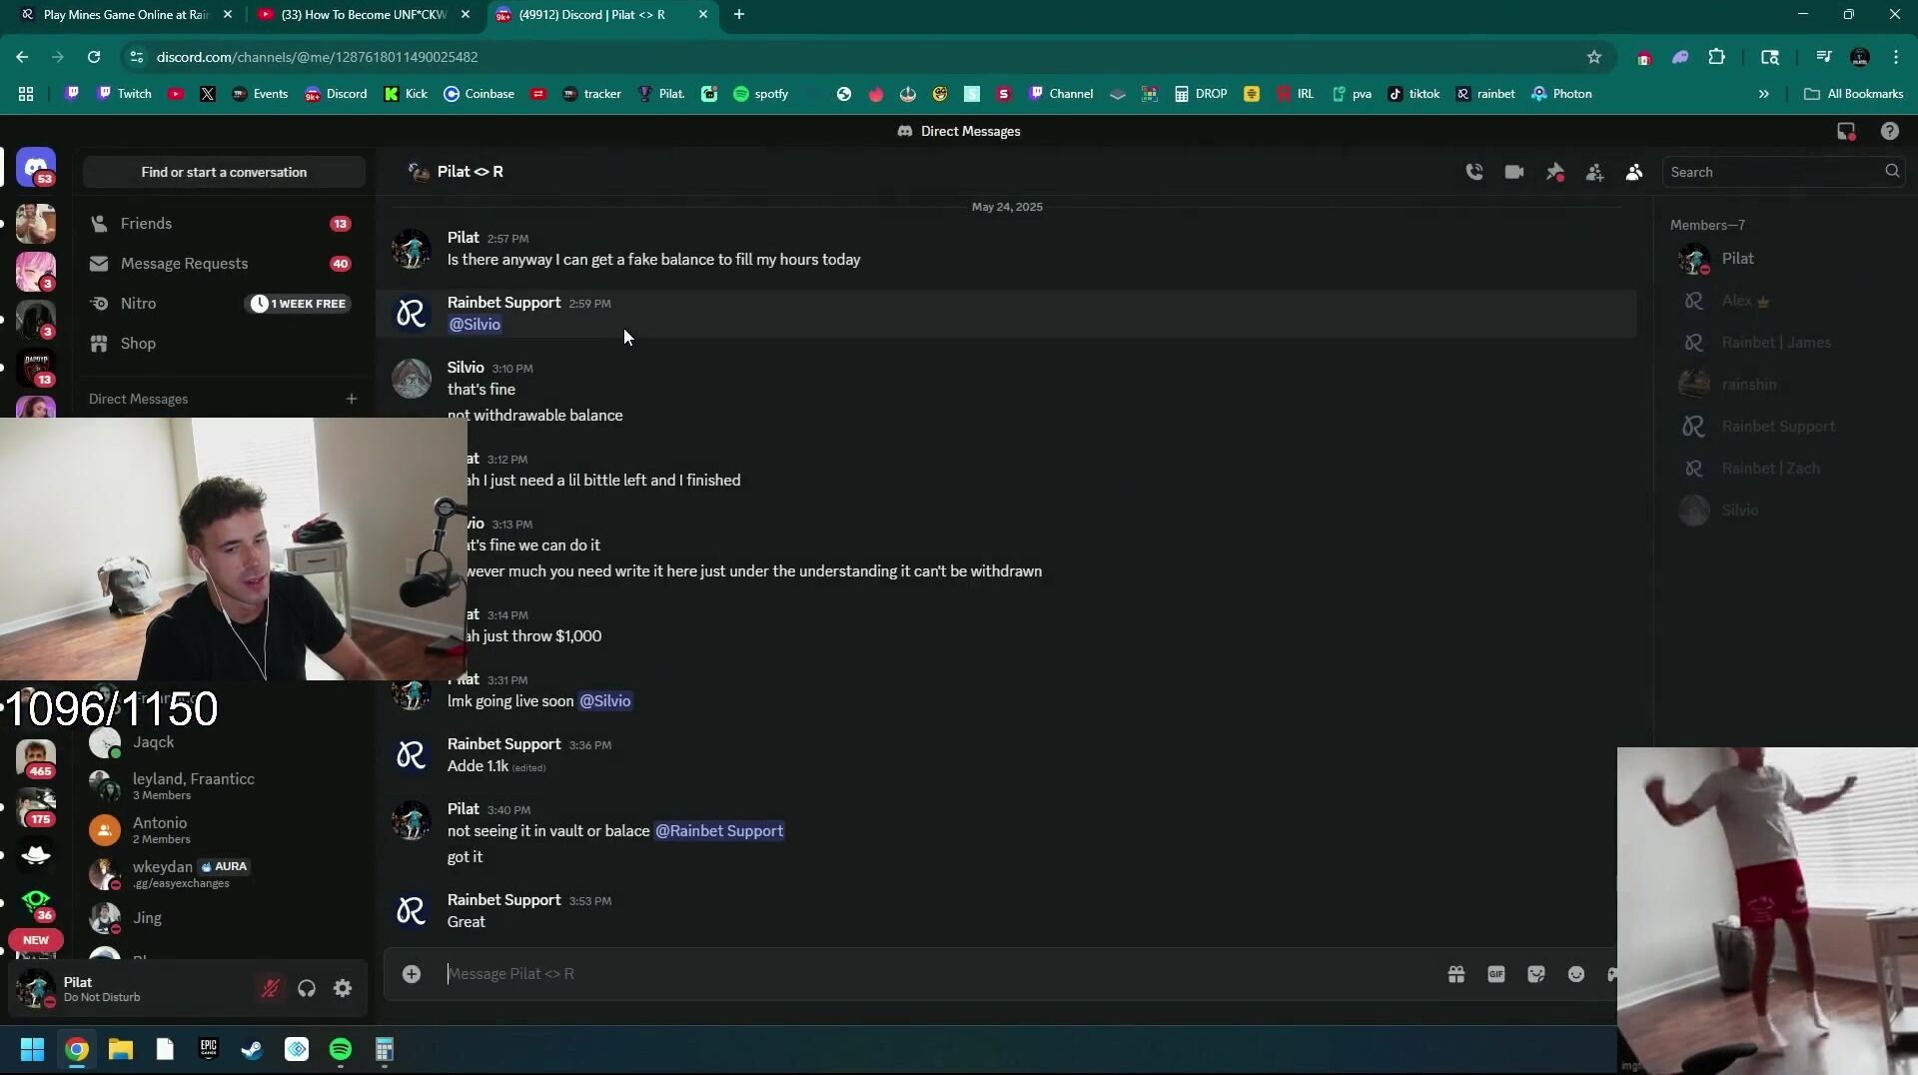The height and width of the screenshot is (1075, 1918).
Task: Open the GIF picker
Action: click(x=1496, y=974)
